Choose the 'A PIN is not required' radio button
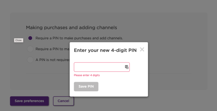This screenshot has width=217, height=111. click(x=30, y=60)
